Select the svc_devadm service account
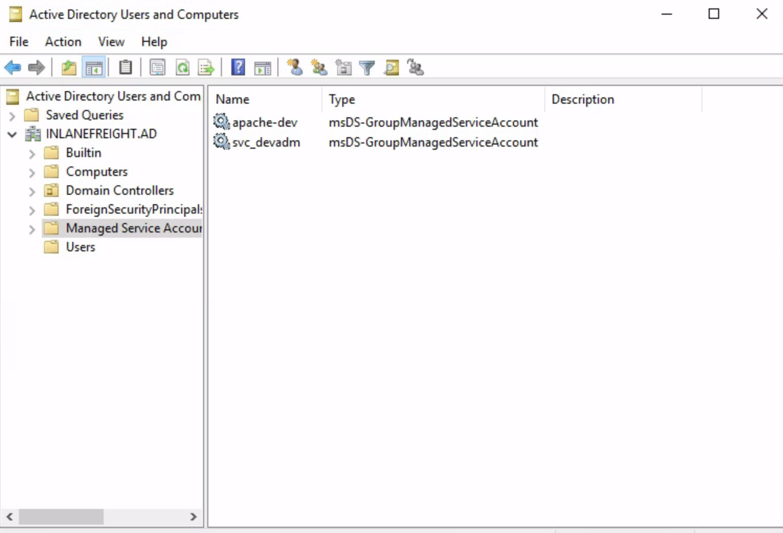This screenshot has height=533, width=783. tap(266, 142)
